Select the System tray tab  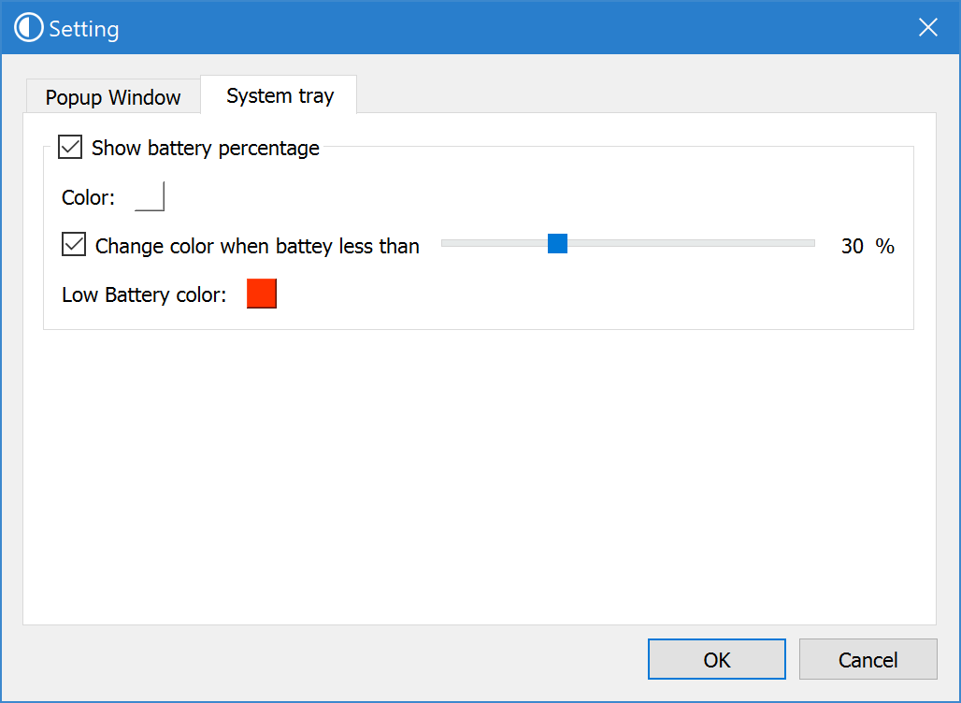click(x=280, y=95)
